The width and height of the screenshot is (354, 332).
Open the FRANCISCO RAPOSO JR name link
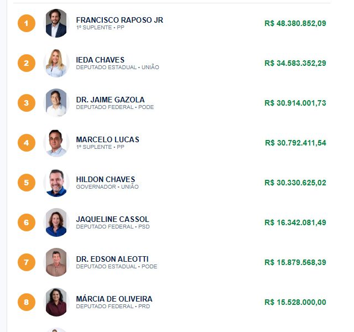pos(119,20)
